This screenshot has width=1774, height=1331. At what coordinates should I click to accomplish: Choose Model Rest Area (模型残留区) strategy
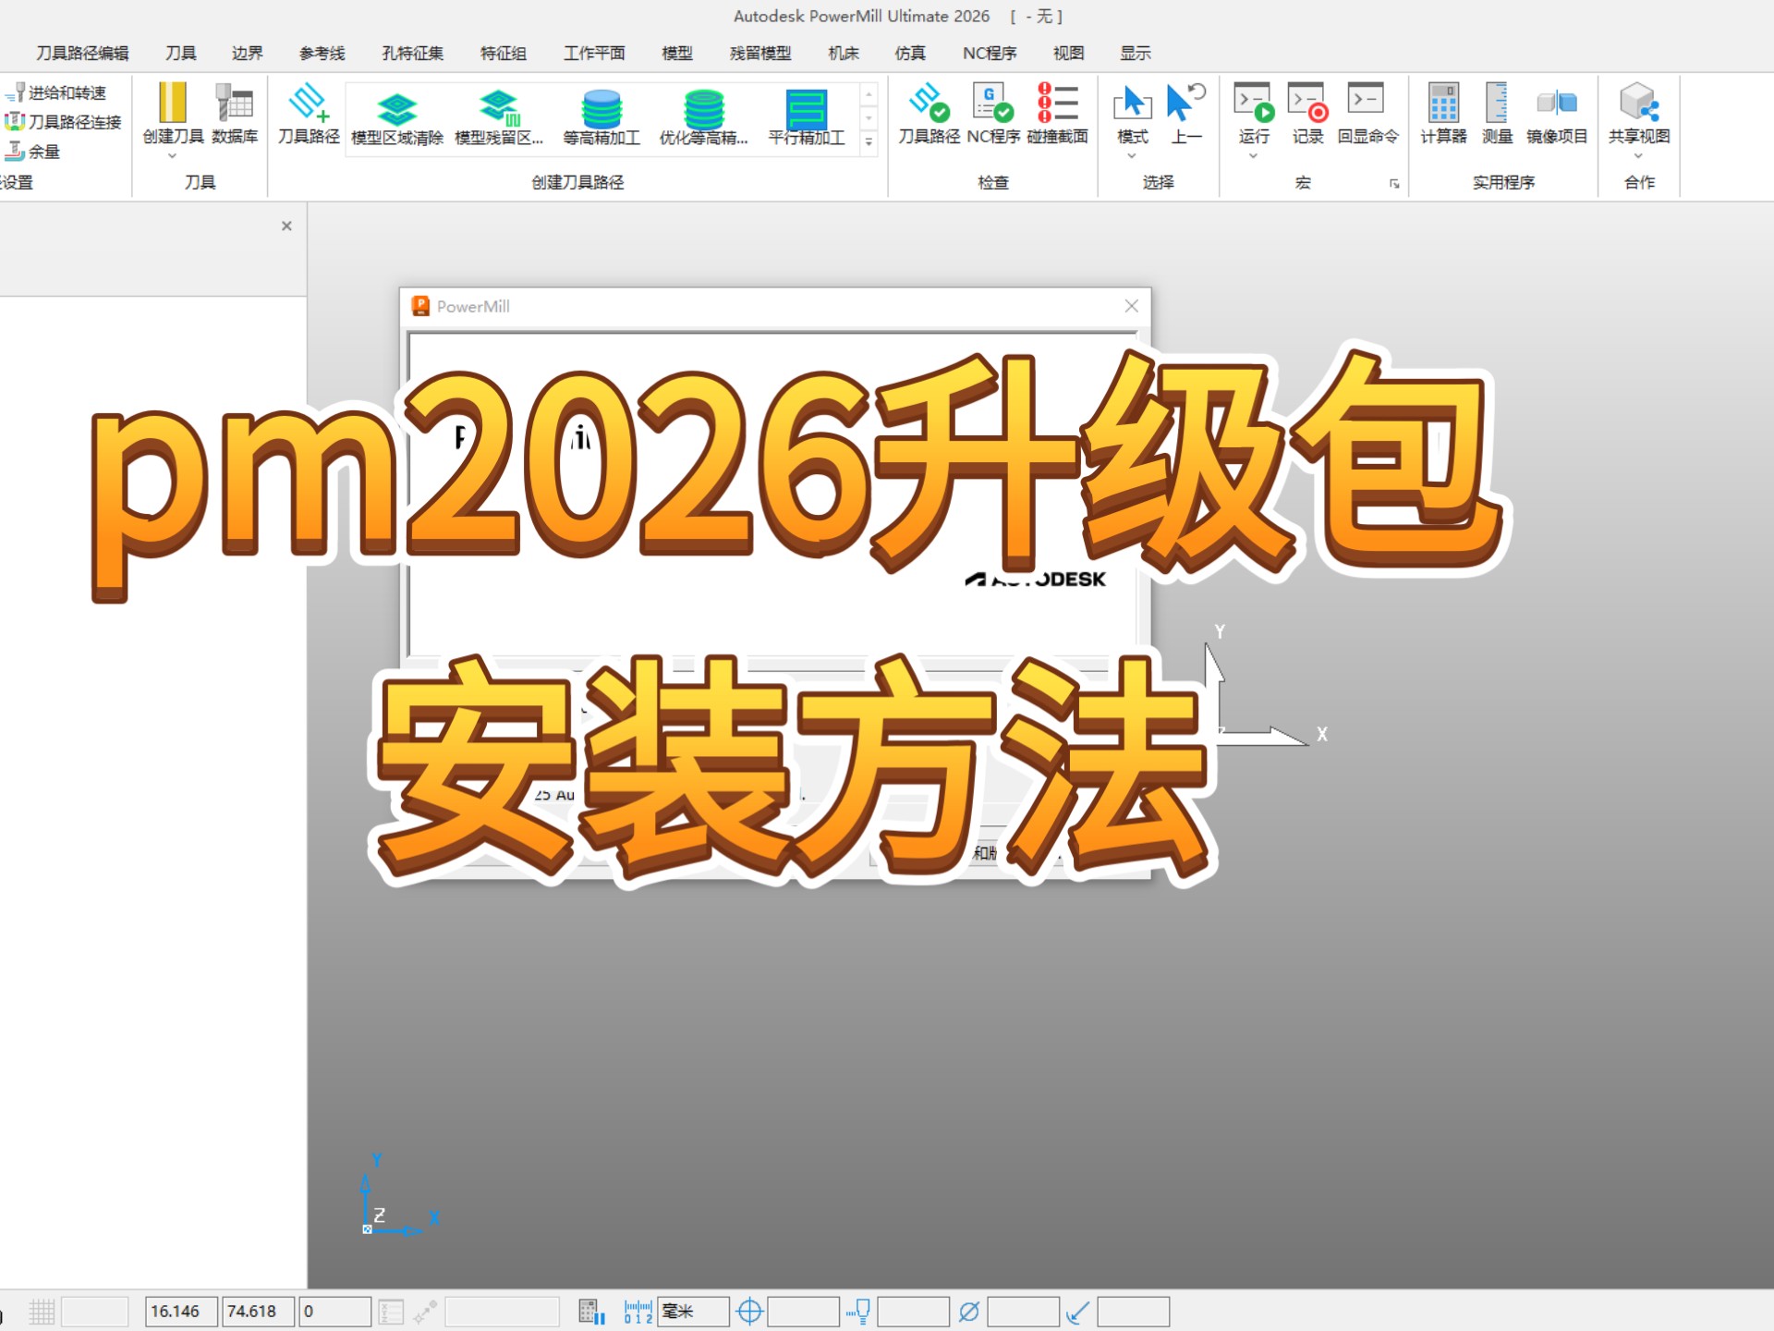499,118
